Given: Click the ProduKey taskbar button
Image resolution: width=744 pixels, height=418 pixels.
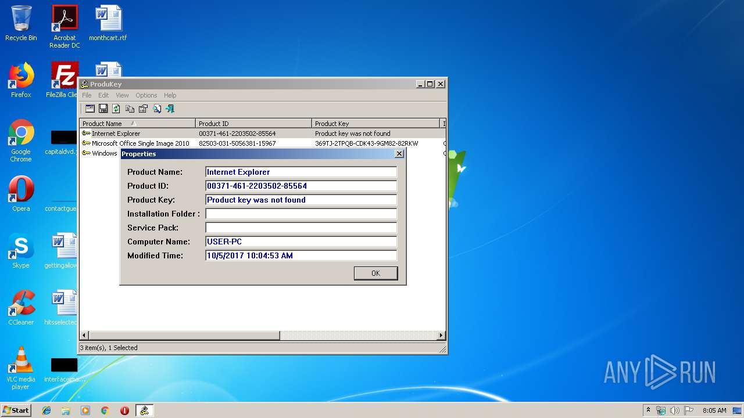Looking at the screenshot, I should click(x=144, y=410).
